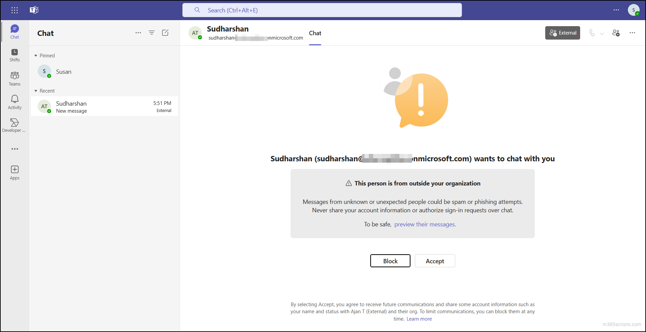Screen dimensions: 646x332
Task: Open the Developer tools from the sidebar
Action: tap(14, 124)
